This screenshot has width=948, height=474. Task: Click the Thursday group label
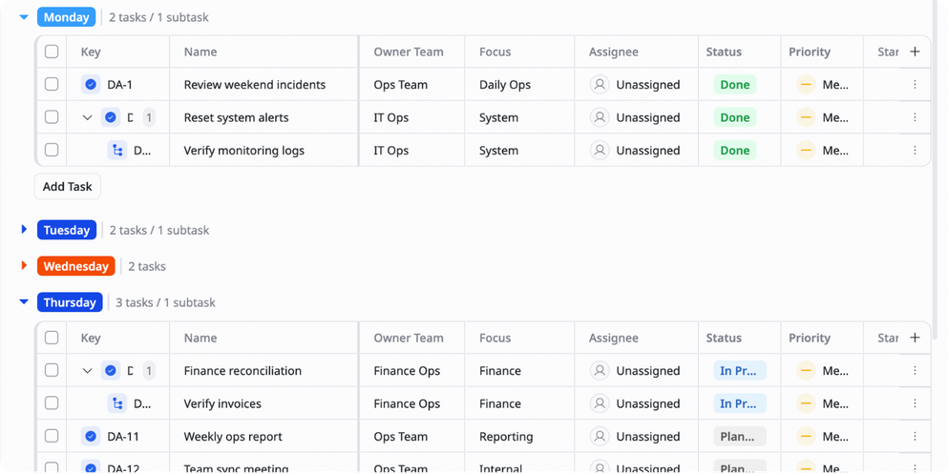pyautogui.click(x=70, y=302)
